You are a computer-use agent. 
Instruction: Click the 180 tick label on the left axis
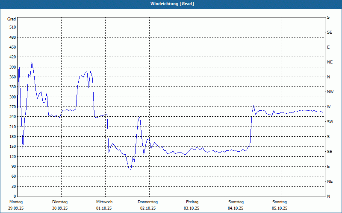(x=12, y=137)
